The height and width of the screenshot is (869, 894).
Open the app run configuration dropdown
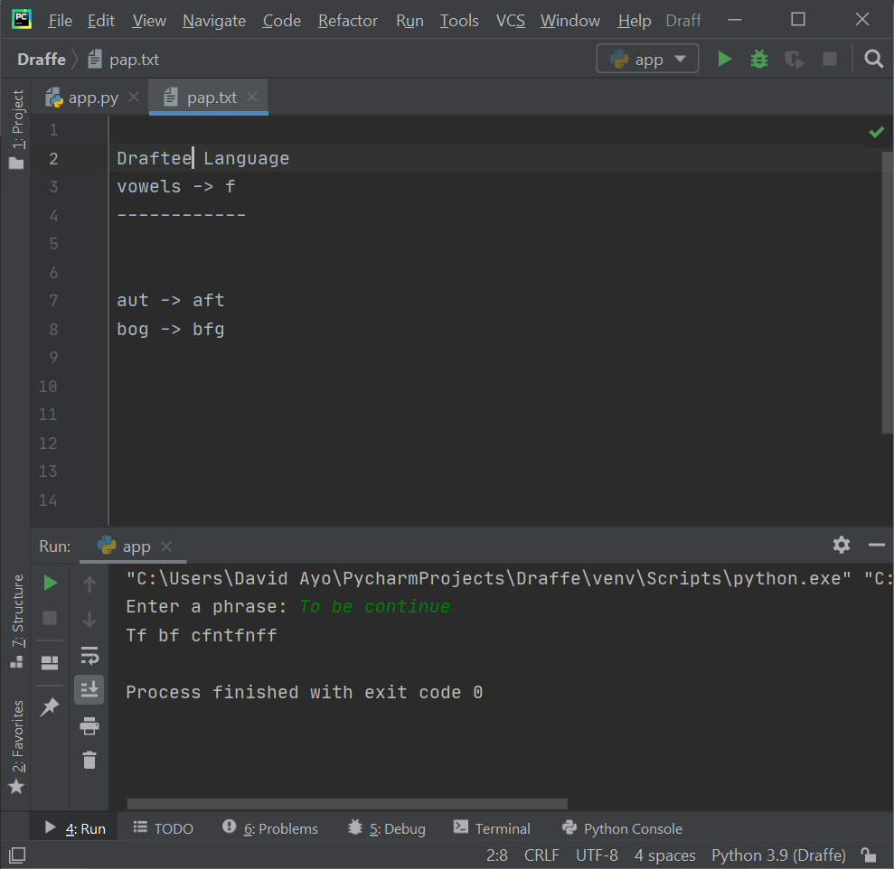pyautogui.click(x=647, y=60)
